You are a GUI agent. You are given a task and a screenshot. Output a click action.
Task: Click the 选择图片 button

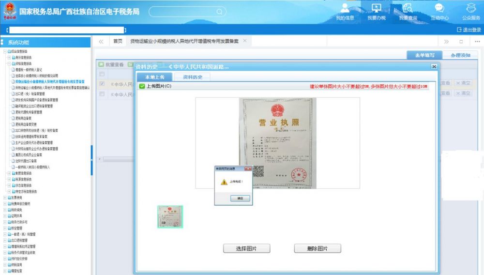[x=246, y=248]
